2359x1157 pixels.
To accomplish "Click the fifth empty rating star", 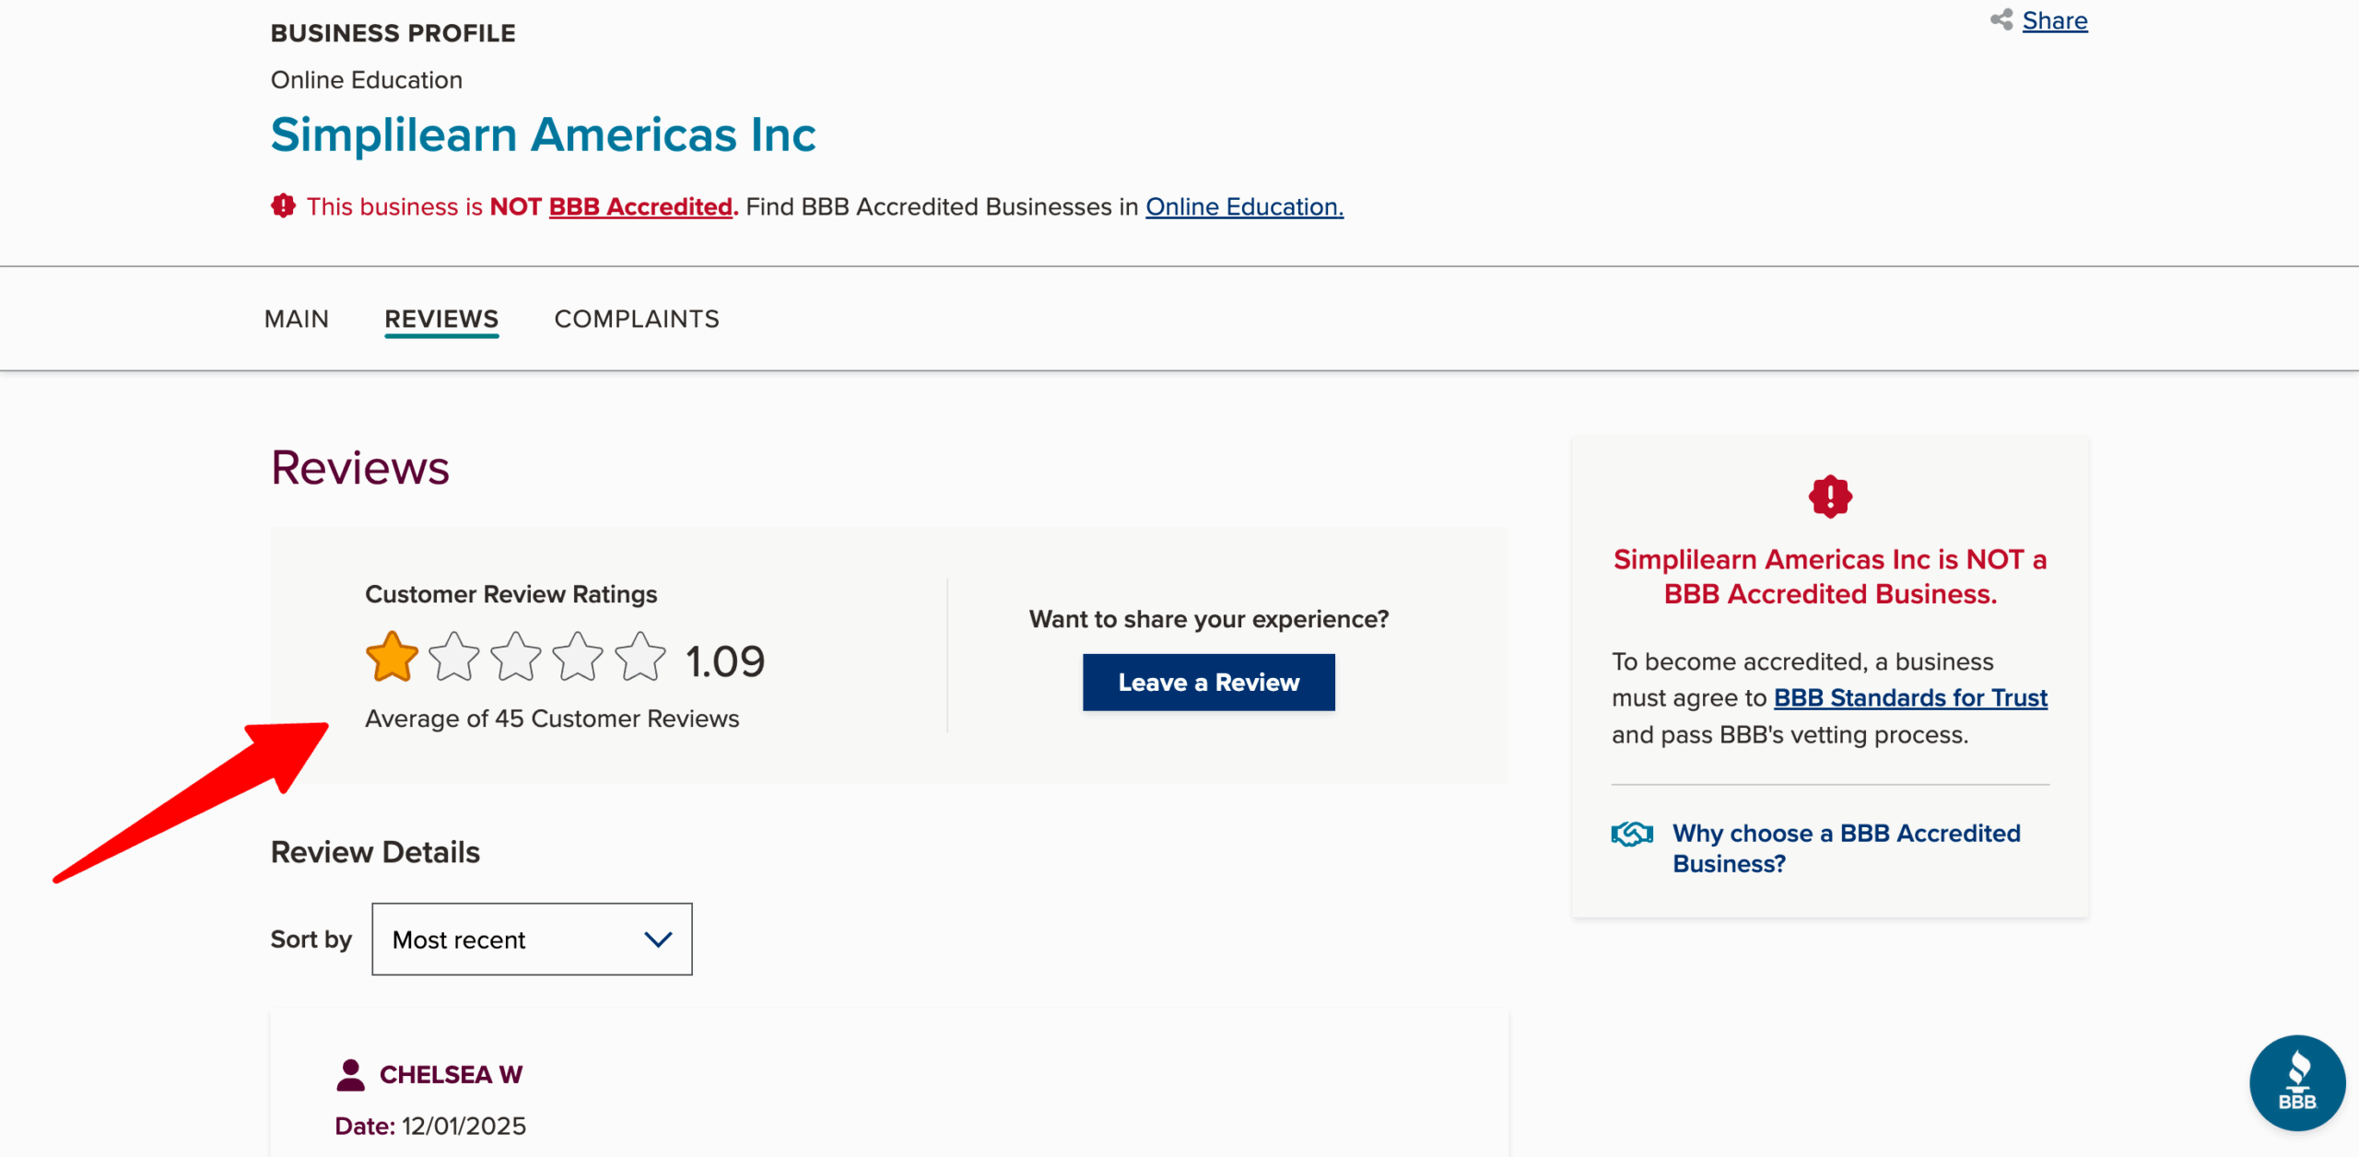I will tap(640, 658).
